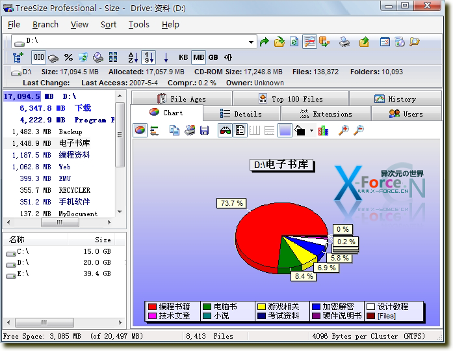This screenshot has width=453, height=351.
Task: Toggle sort by size 1-9 button
Action: pyautogui.click(x=149, y=57)
